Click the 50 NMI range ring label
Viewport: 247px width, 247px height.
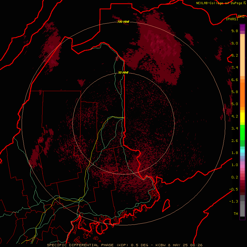(x=123, y=73)
